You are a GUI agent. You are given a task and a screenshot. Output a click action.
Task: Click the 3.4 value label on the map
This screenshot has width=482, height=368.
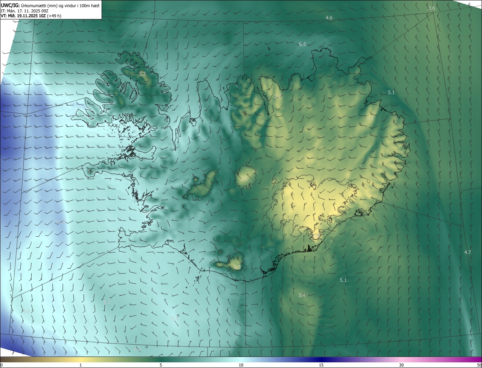click(x=302, y=295)
